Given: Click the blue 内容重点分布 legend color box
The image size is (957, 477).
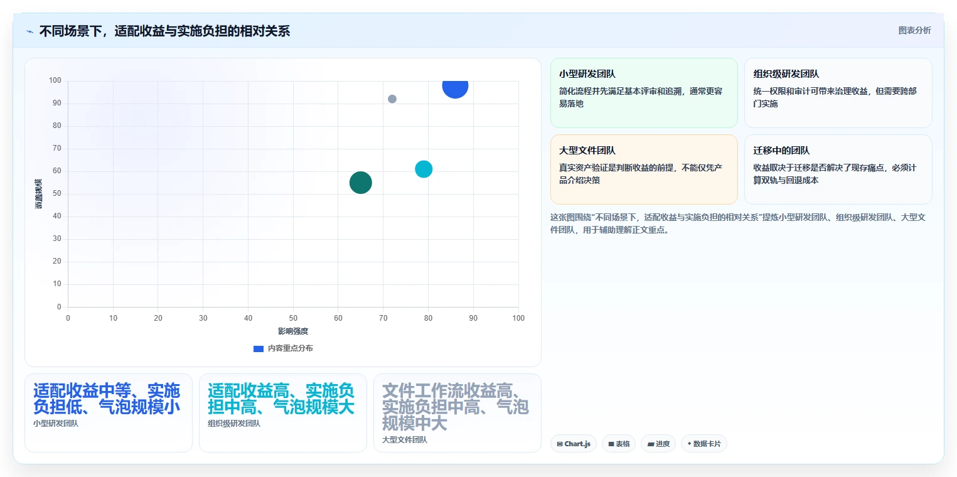Looking at the screenshot, I should click(259, 348).
